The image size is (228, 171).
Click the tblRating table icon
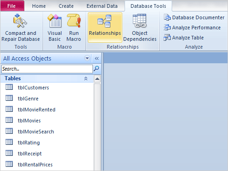click(9, 142)
